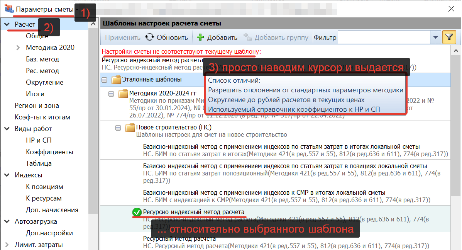Select Рес. метод in the tree
Image resolution: width=462 pixels, height=250 pixels.
pos(42,71)
